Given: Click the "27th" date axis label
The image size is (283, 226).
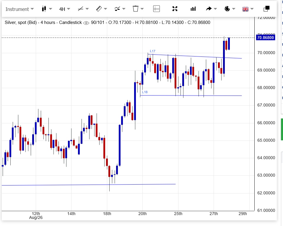Looking at the screenshot, I should pos(214,214).
